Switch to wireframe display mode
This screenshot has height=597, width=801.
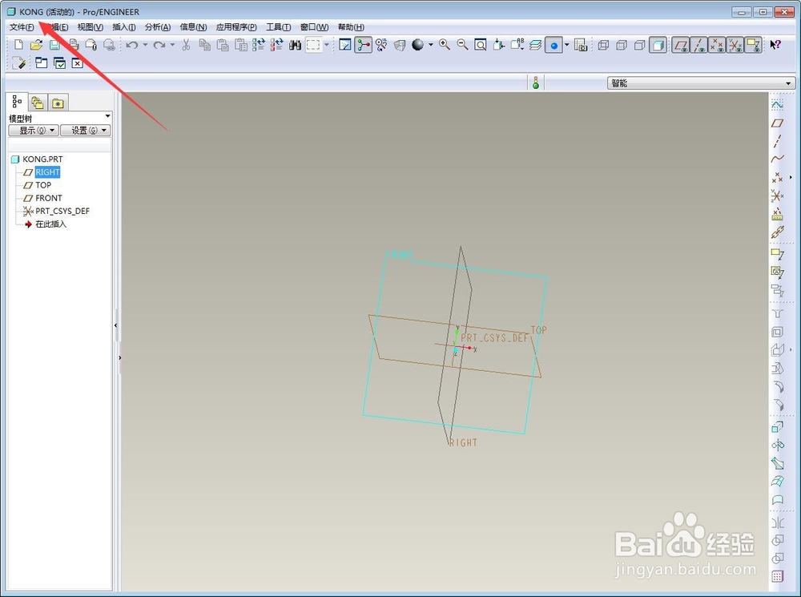[603, 45]
